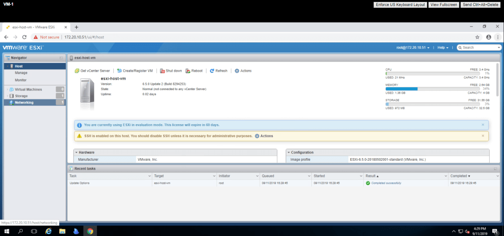Image resolution: width=504 pixels, height=236 pixels.
Task: Collapse the Hardware panel
Action: 76,152
